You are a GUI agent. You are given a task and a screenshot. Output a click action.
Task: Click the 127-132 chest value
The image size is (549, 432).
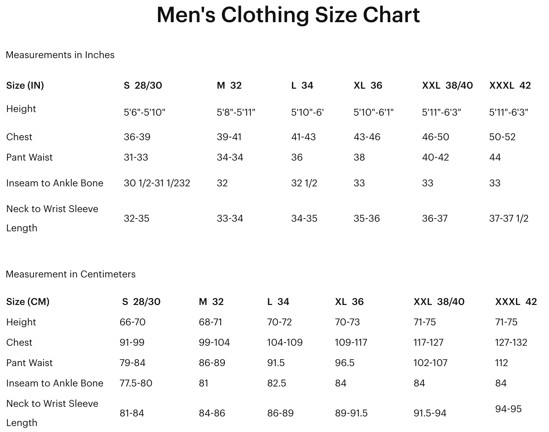click(511, 342)
